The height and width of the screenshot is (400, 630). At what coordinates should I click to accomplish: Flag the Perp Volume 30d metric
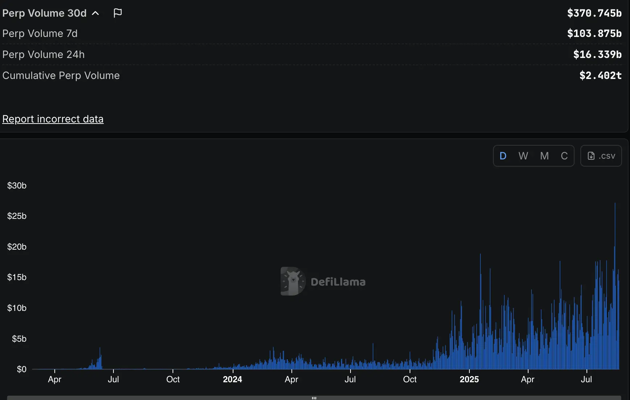click(x=117, y=13)
